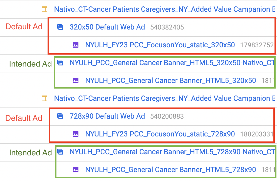Click the creative ID 180203331
277x181 pixels.
click(257, 134)
